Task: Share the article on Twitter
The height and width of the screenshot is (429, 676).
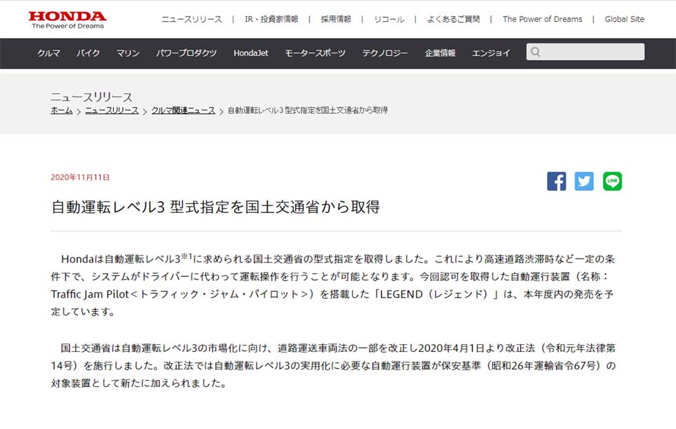Action: (584, 181)
